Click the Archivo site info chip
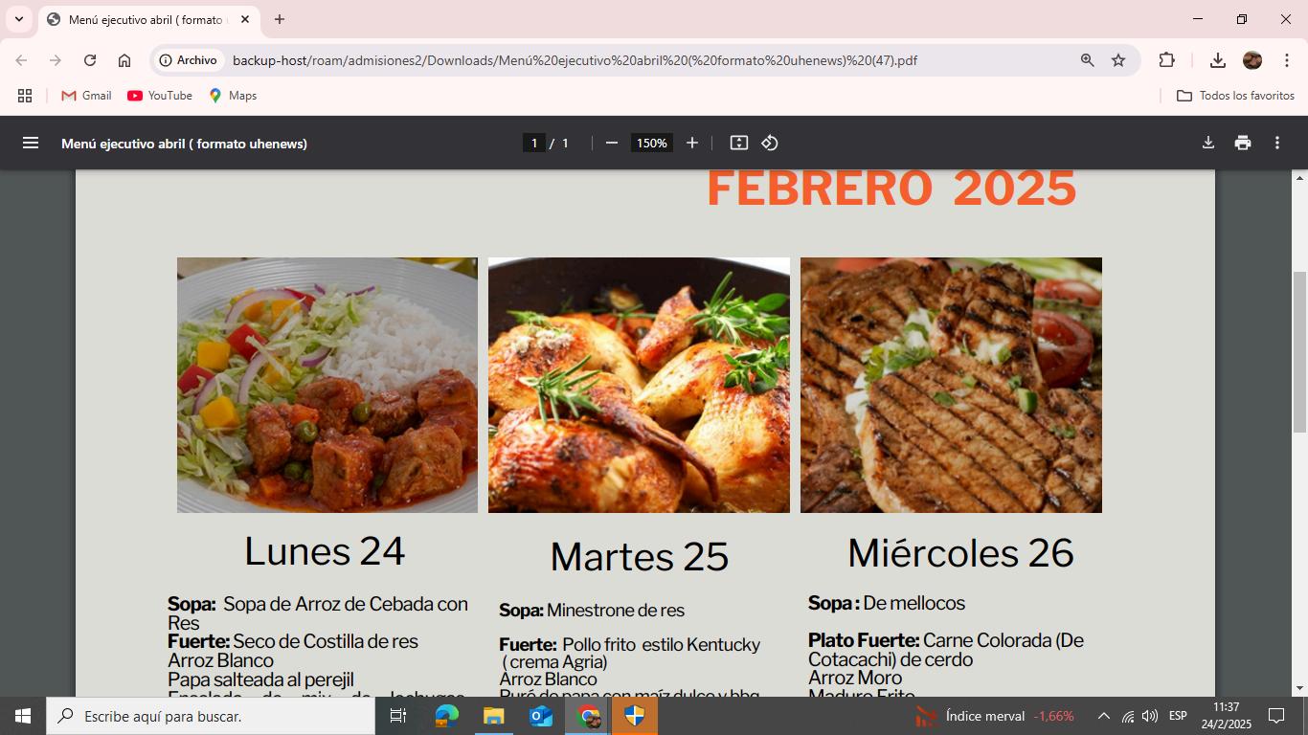 point(189,60)
